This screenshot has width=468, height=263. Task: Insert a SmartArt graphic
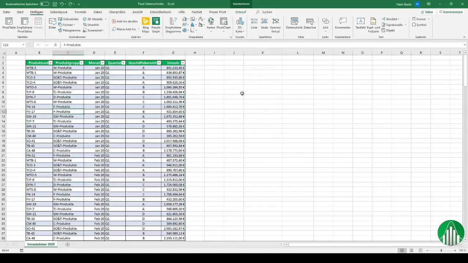click(x=91, y=25)
